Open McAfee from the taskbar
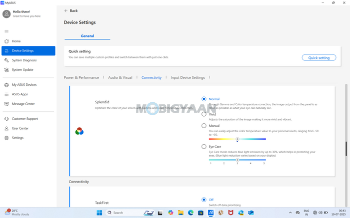The height and width of the screenshot is (218, 350). [x=231, y=213]
